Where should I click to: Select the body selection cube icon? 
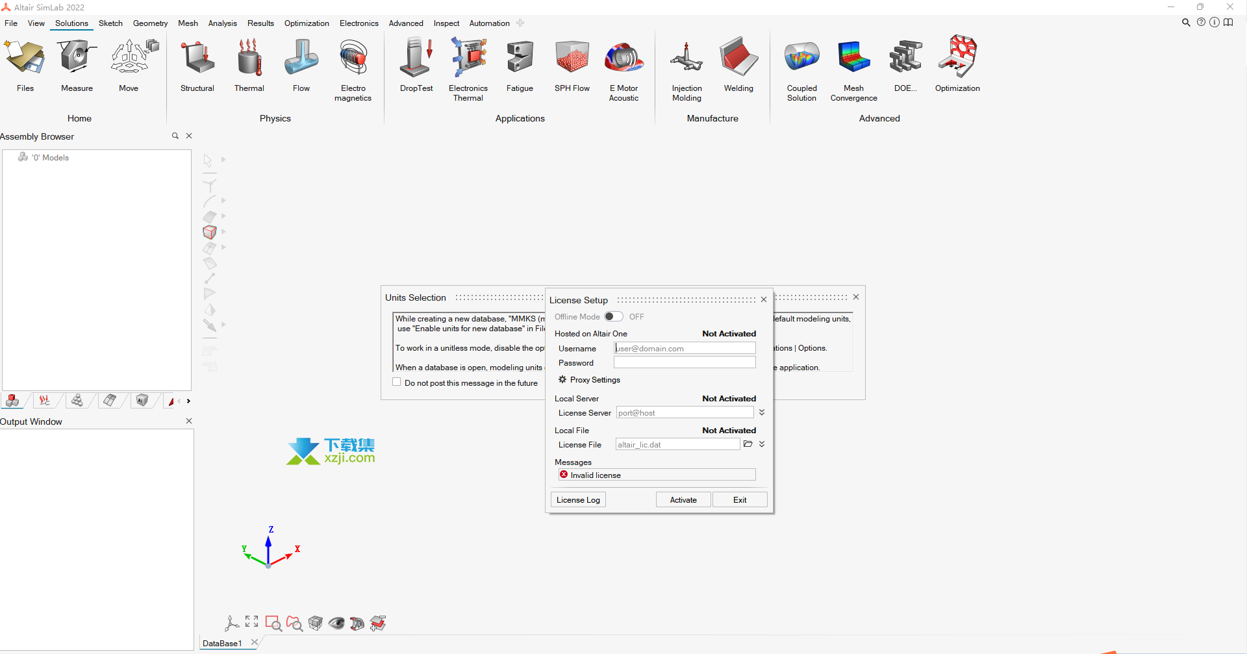point(209,232)
